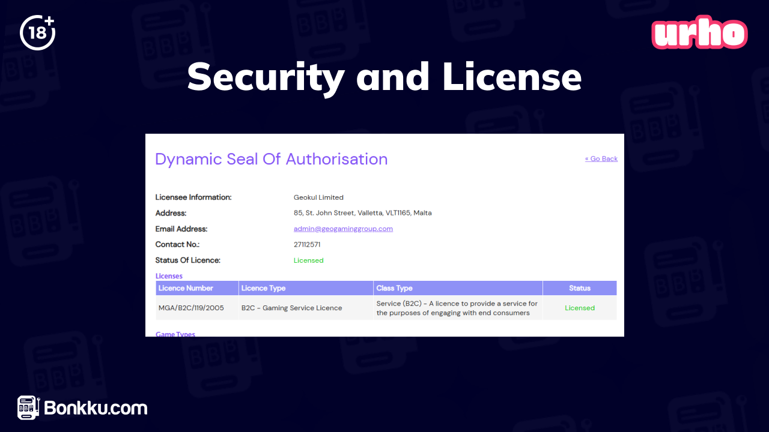Screen dimensions: 769x432
Task: Click the Email Address label
Action: click(x=181, y=229)
